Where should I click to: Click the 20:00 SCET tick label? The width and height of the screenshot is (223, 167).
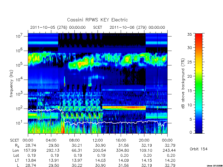click(x=144, y=141)
